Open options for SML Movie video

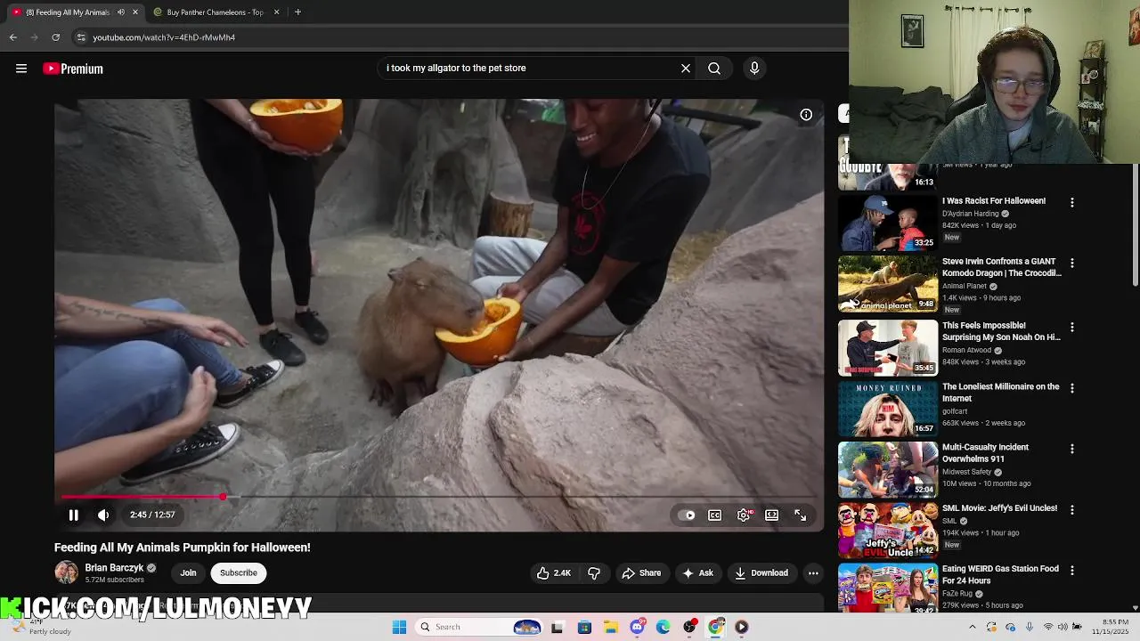tap(1072, 509)
